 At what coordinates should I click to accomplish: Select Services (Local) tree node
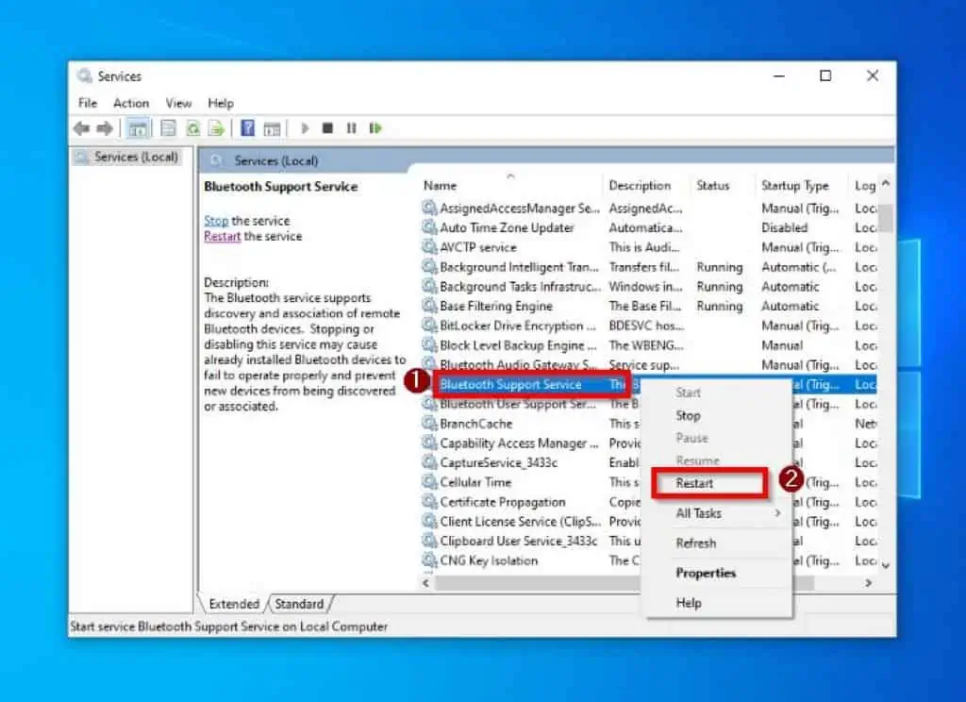[x=128, y=157]
